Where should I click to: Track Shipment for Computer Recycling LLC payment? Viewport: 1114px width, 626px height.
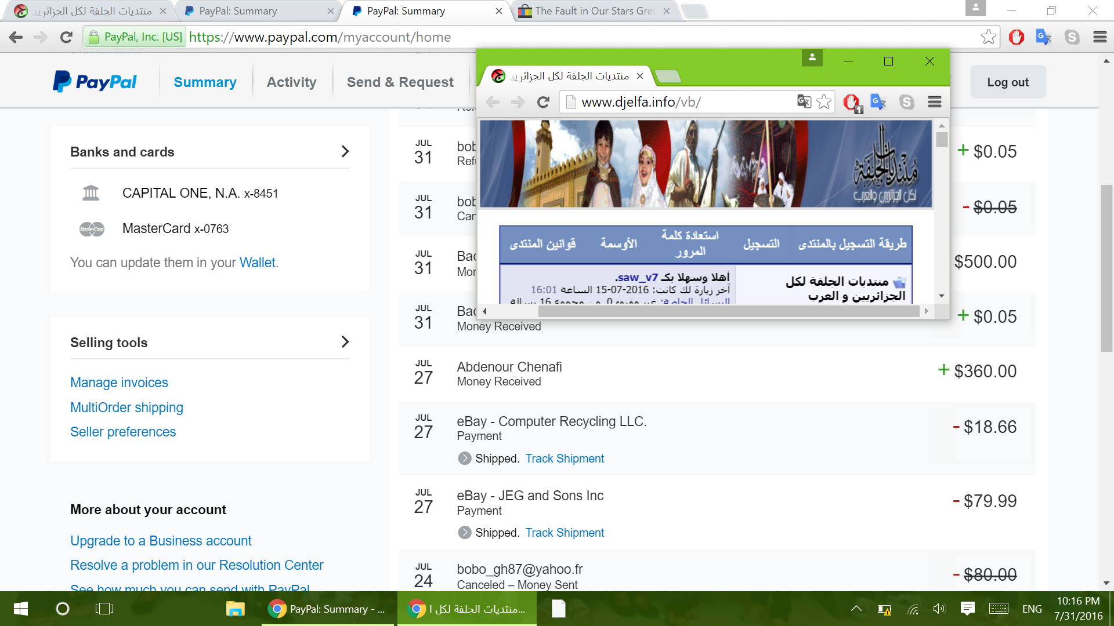565,458
